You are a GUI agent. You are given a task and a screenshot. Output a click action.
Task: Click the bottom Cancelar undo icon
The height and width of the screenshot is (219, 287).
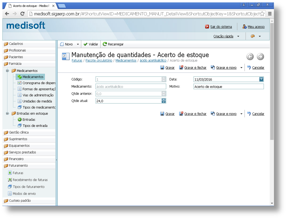[249, 114]
